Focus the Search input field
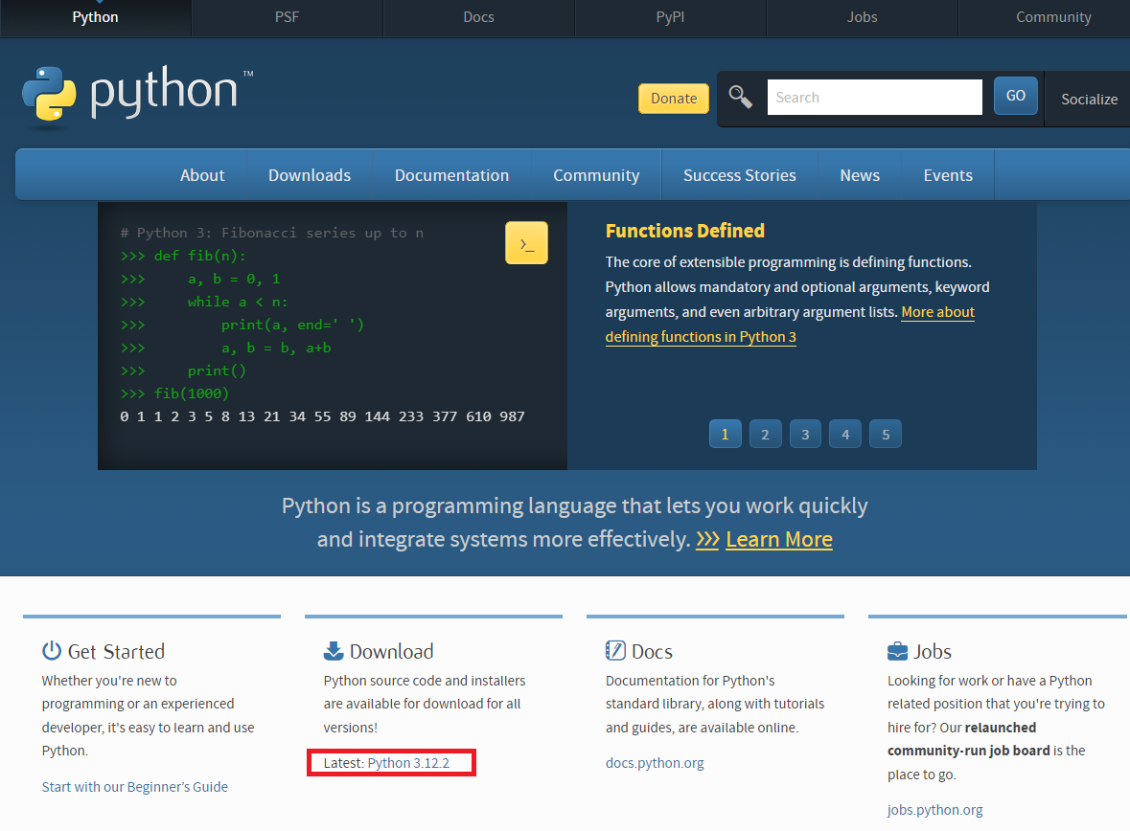This screenshot has width=1130, height=831. tap(874, 98)
